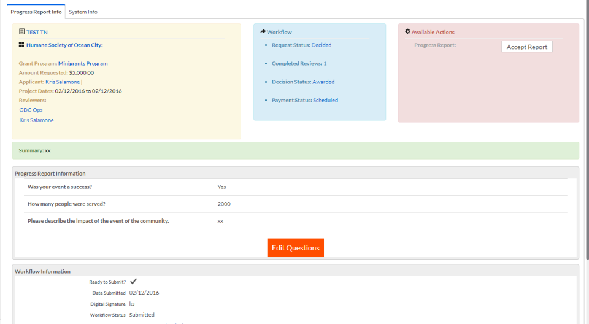The height and width of the screenshot is (324, 589).
Task: Click the Summary: xx text
Action: pyautogui.click(x=34, y=150)
